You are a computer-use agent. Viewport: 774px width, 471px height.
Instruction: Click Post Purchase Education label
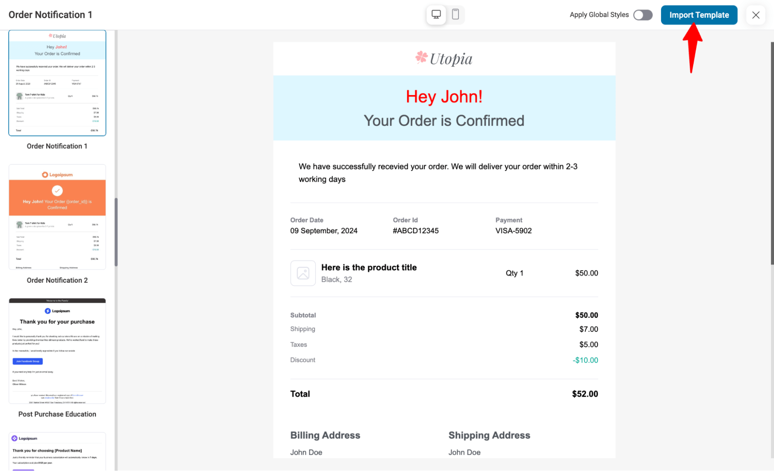[x=57, y=414]
